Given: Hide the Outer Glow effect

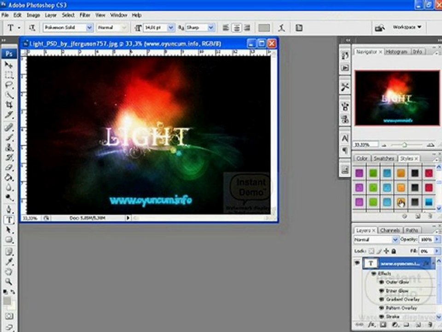Looking at the screenshot, I should pos(382,282).
